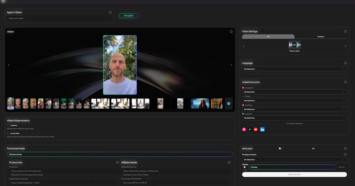Show next avatar with right arrow
The image size is (355, 186).
point(231,65)
